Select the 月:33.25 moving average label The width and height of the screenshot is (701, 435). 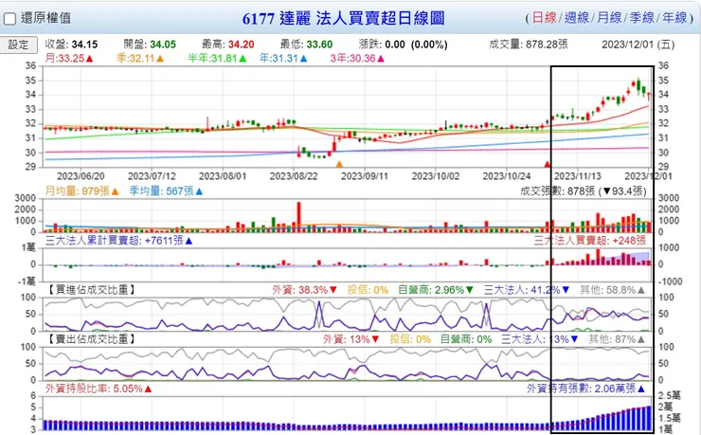click(69, 58)
